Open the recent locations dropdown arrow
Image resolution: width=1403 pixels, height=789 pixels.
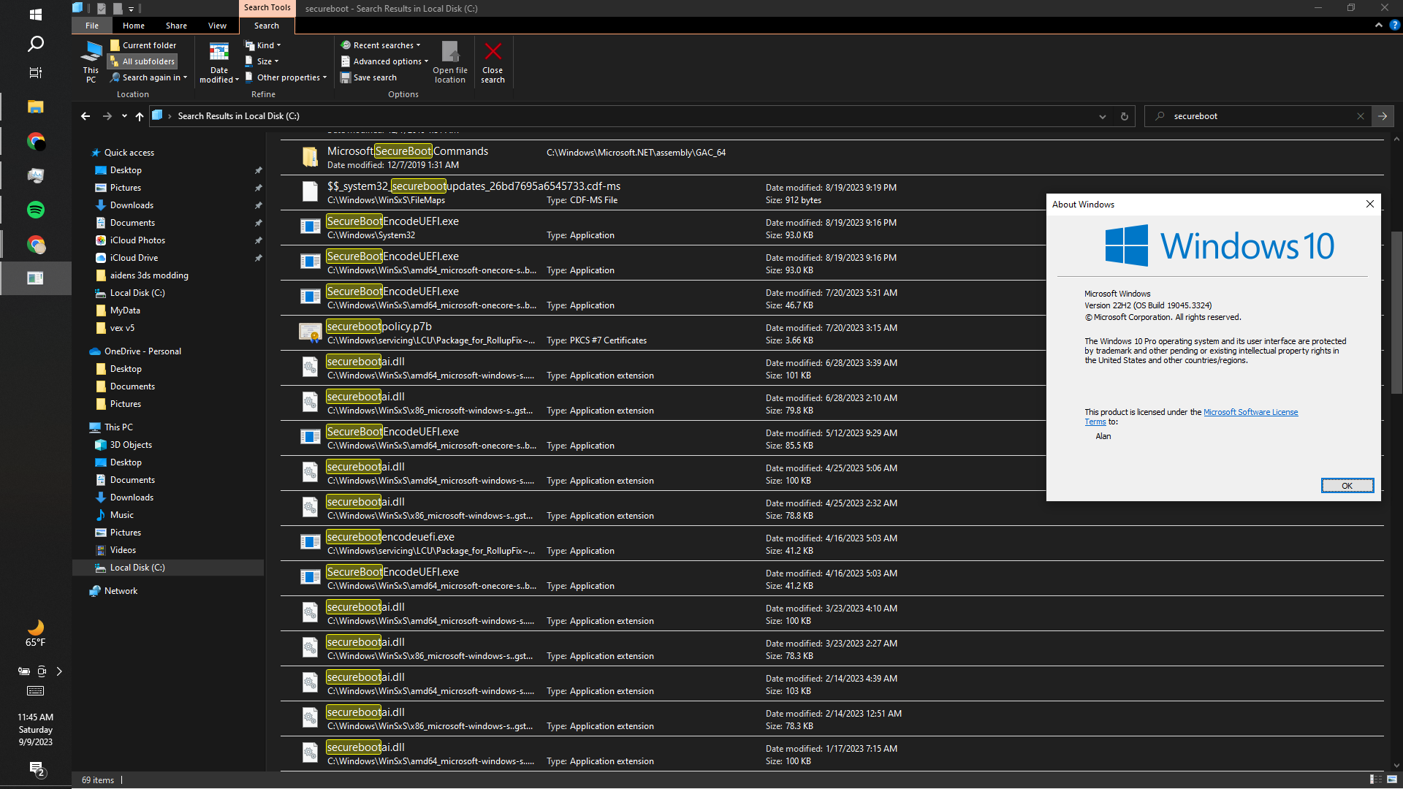tap(124, 116)
